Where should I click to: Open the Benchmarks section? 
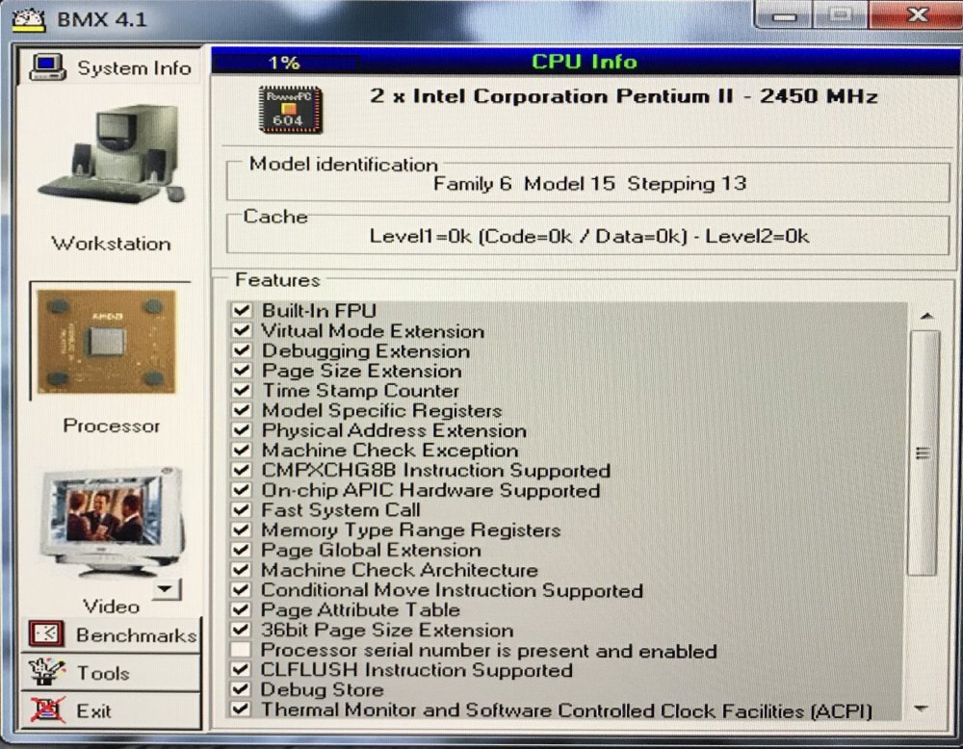click(135, 635)
